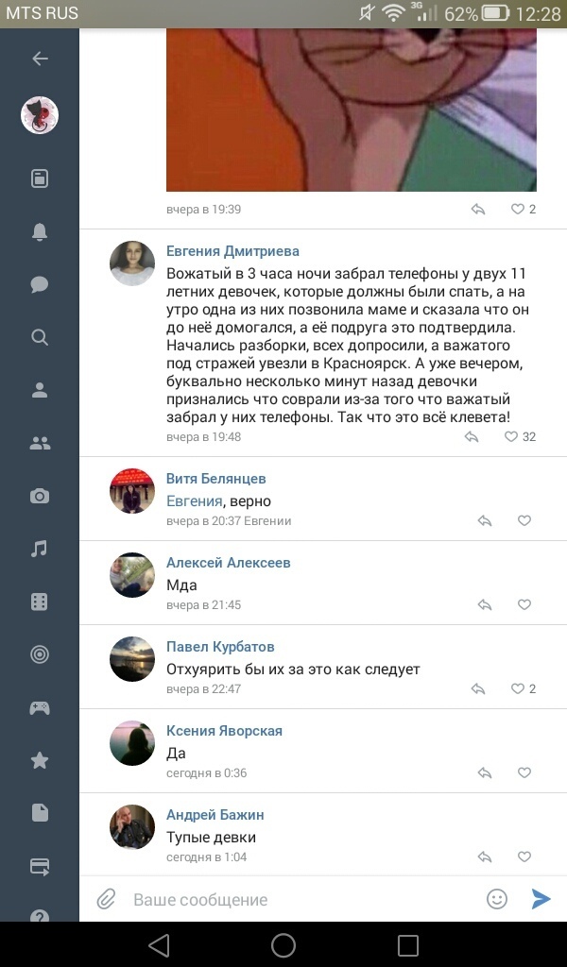Open notifications bell in sidebar
Viewport: 567px width, 967px height.
click(x=40, y=232)
